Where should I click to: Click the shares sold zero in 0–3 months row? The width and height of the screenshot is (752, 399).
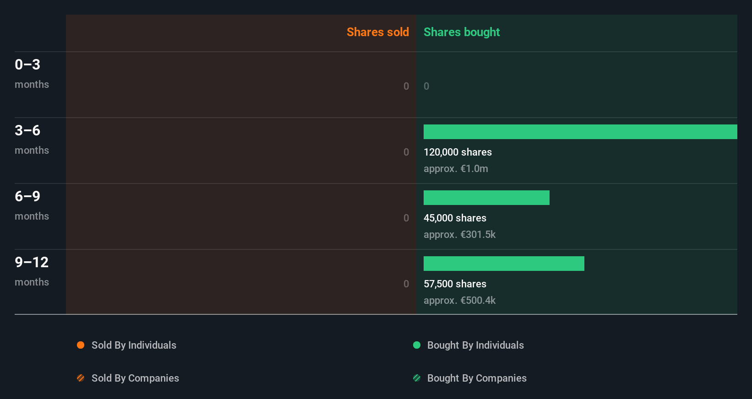point(406,86)
